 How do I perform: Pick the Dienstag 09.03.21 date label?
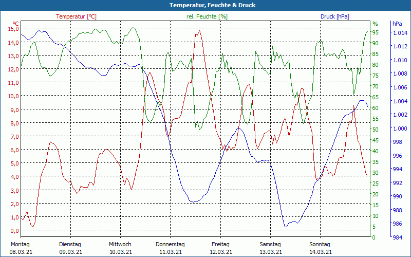70,248
